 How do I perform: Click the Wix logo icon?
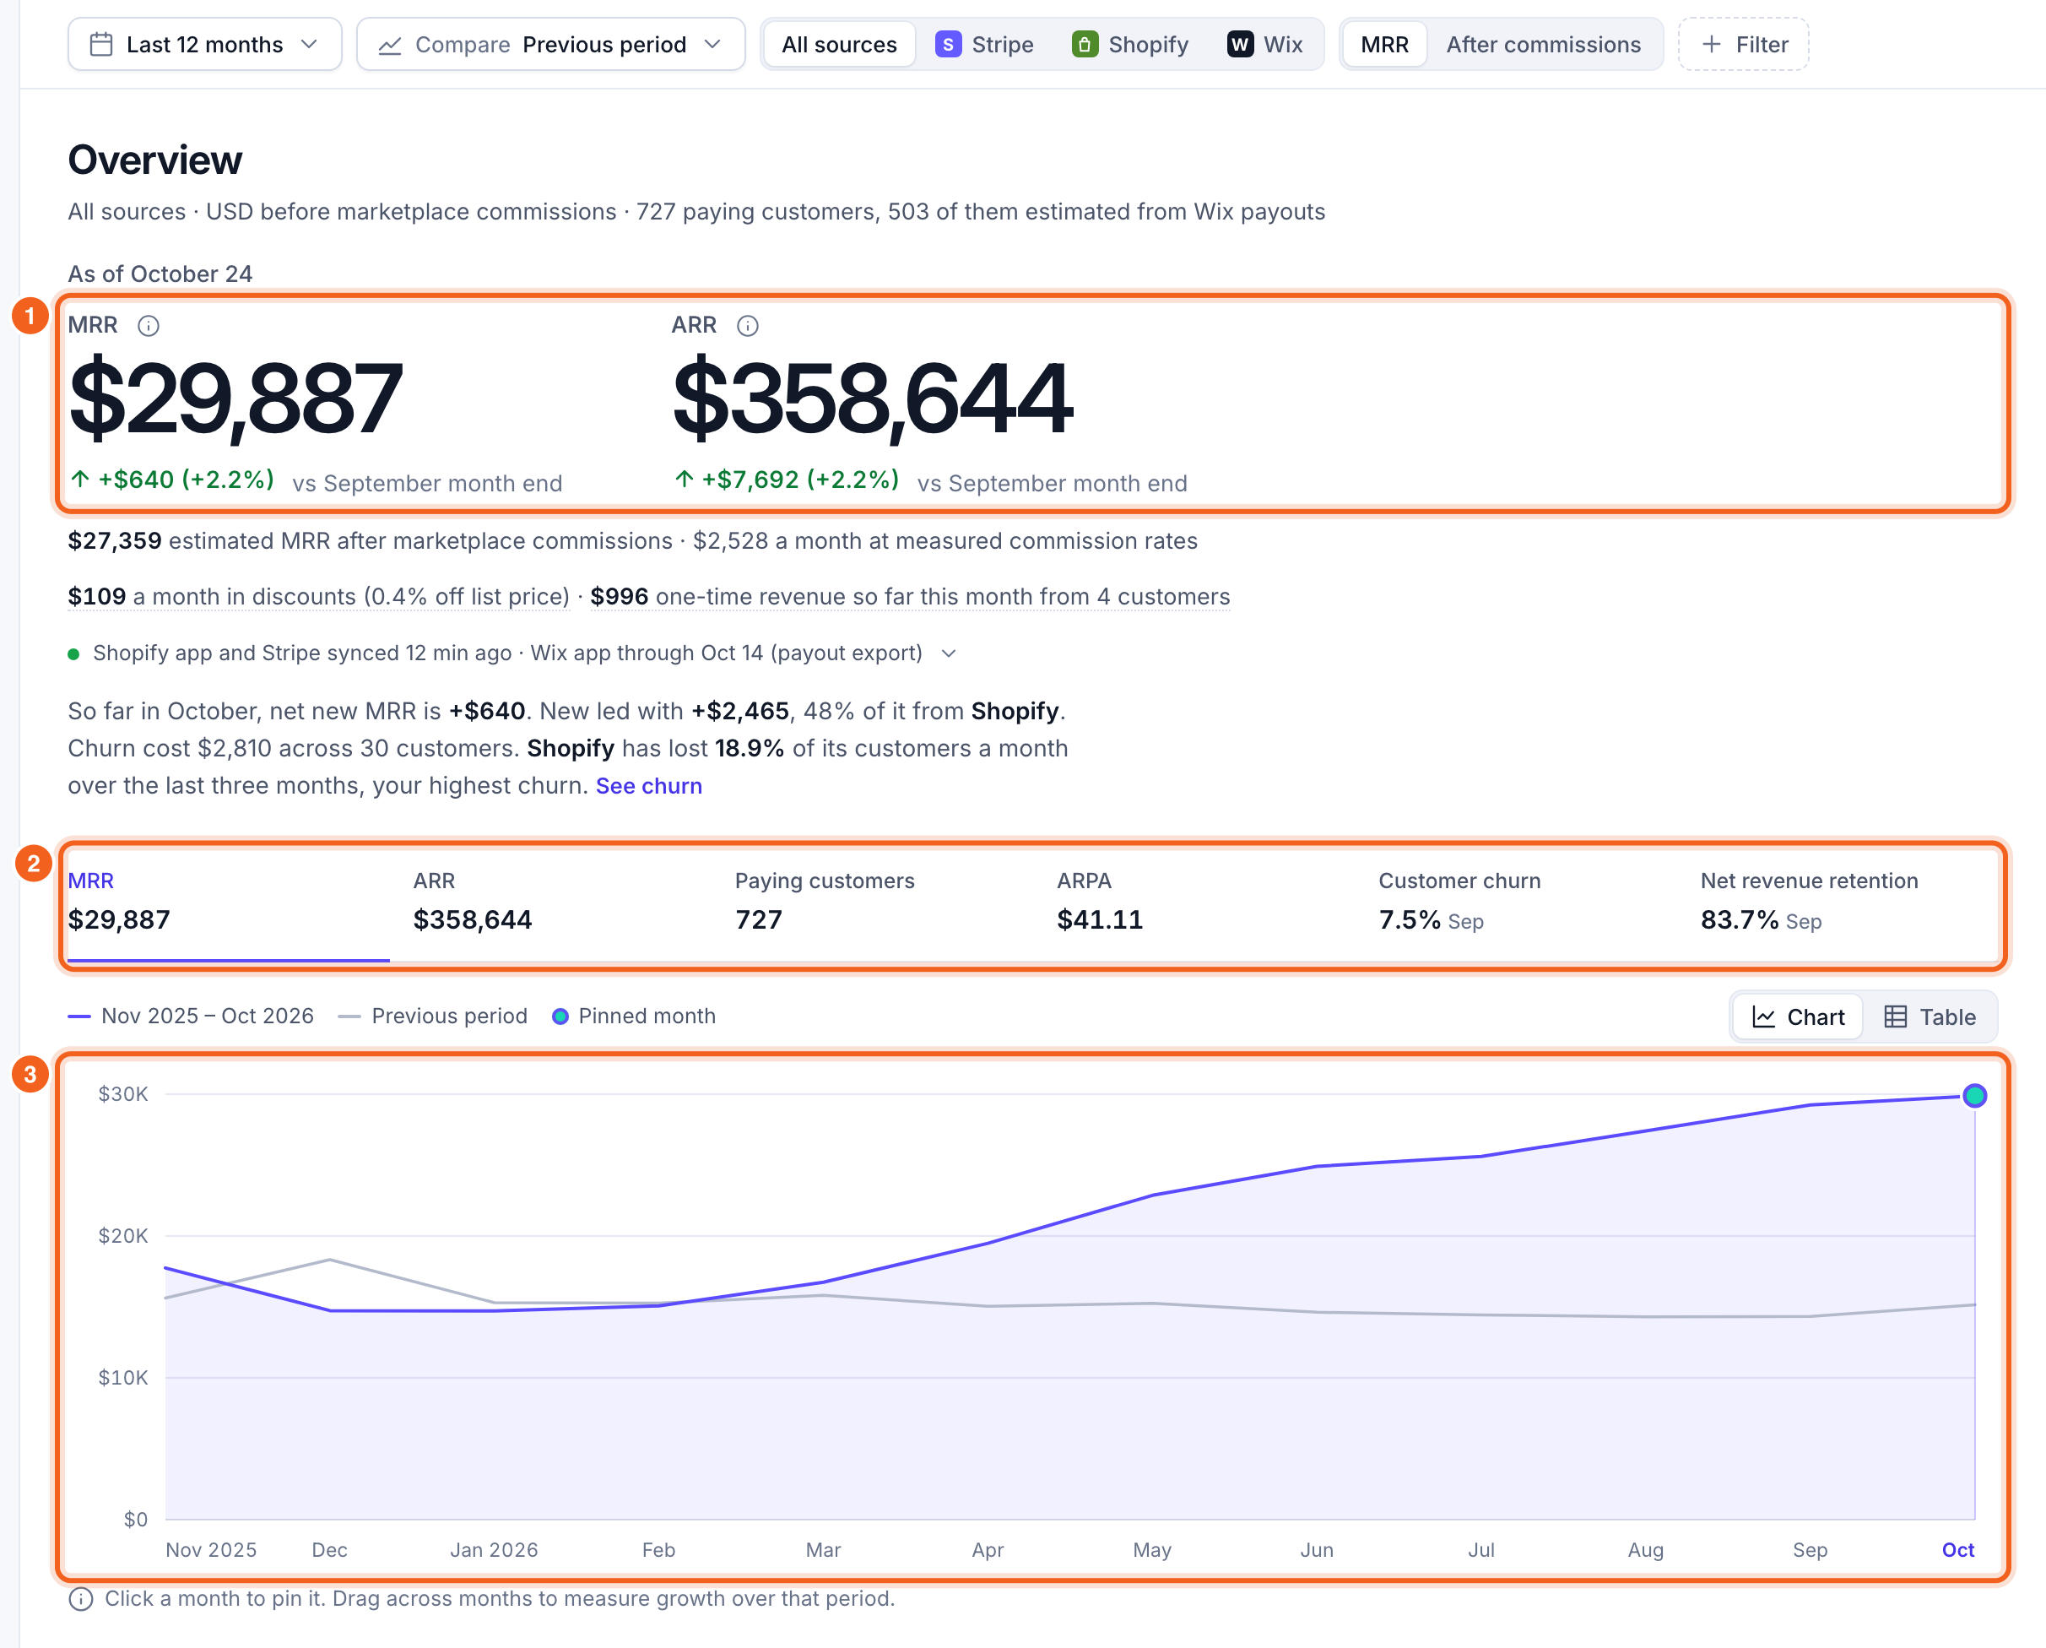pyautogui.click(x=1239, y=45)
